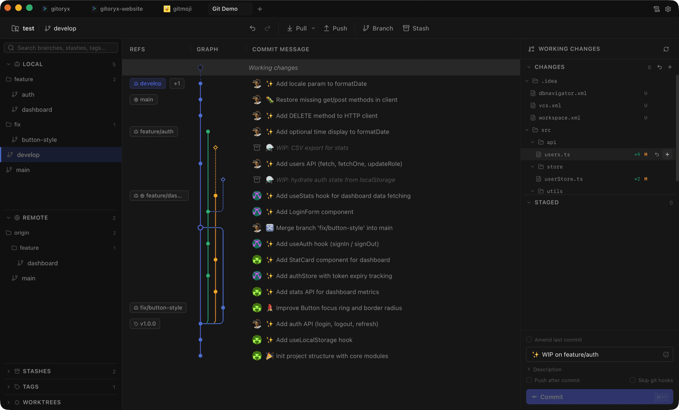Image resolution: width=679 pixels, height=410 pixels.
Task: Click the orange stash diamond graph node
Action: (215, 148)
